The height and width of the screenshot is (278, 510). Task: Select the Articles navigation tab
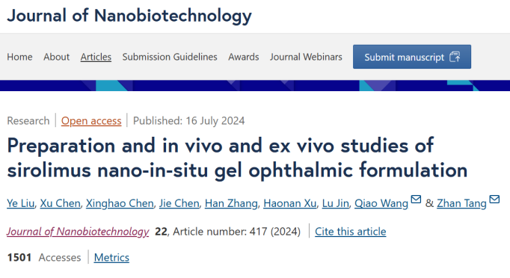coord(96,57)
